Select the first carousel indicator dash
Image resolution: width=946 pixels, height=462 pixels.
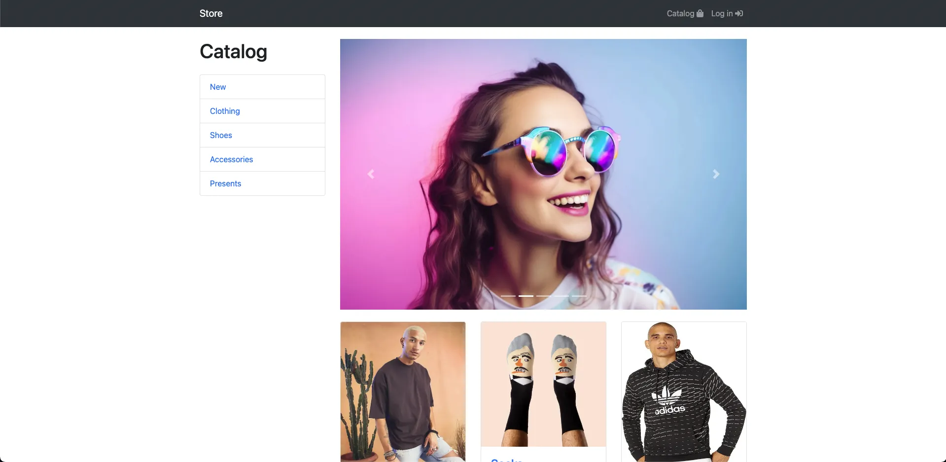(508, 296)
